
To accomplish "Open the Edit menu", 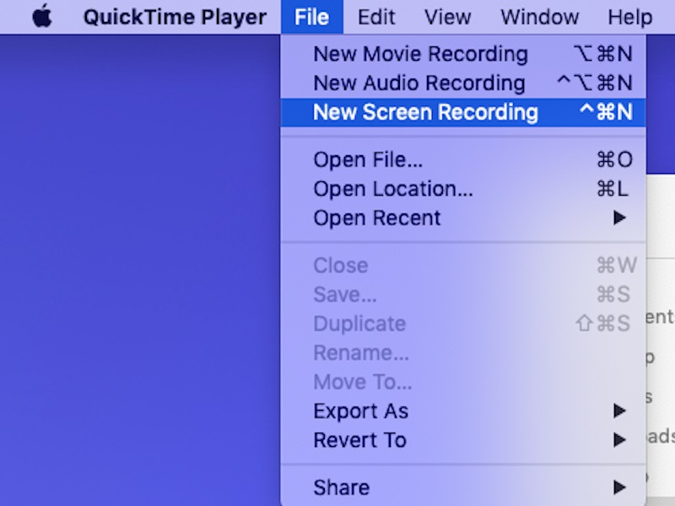I will (x=376, y=17).
